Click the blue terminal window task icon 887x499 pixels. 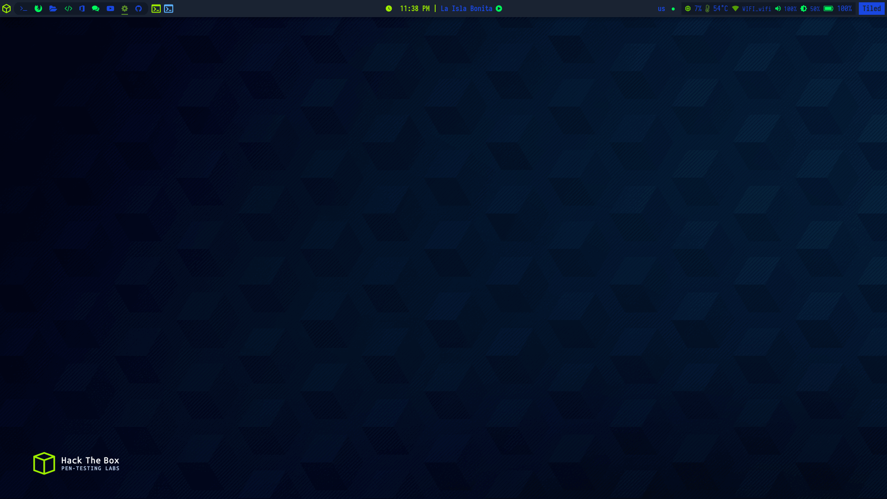coord(169,9)
